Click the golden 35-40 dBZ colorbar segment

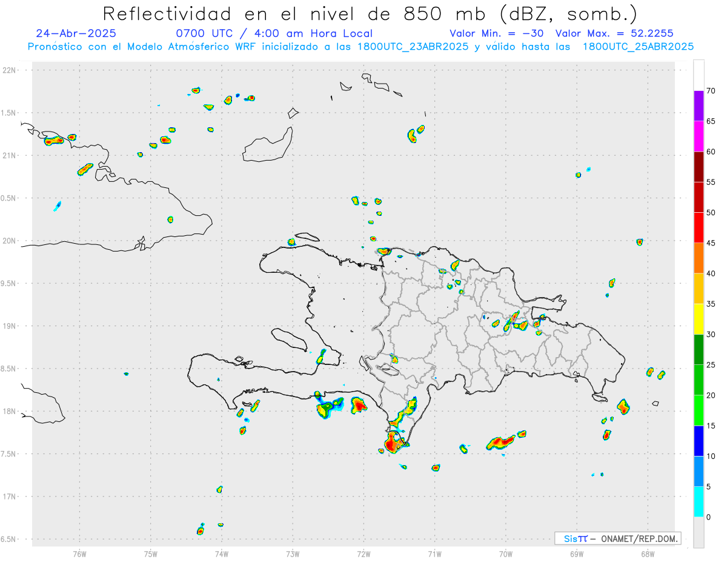coord(699,289)
